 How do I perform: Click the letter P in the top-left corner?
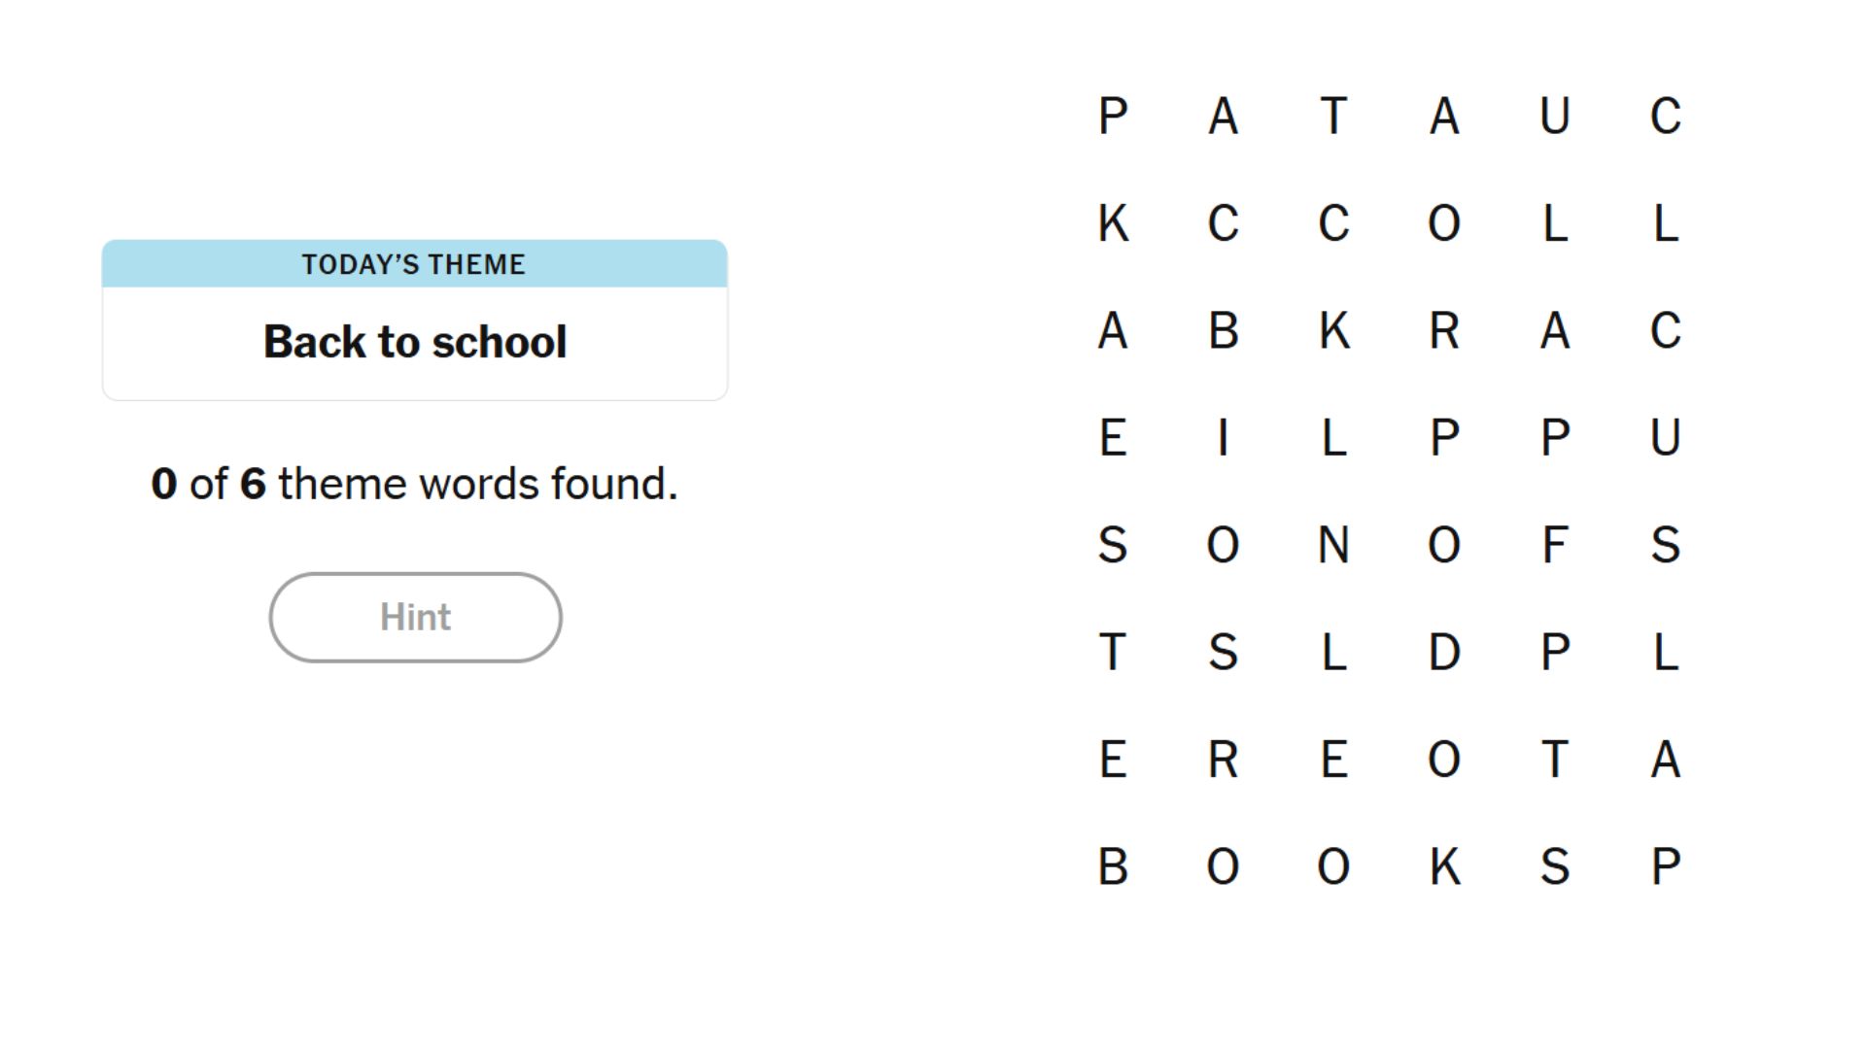(x=1113, y=118)
